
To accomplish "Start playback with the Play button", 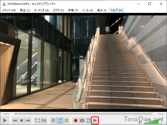I will pos(5,121).
